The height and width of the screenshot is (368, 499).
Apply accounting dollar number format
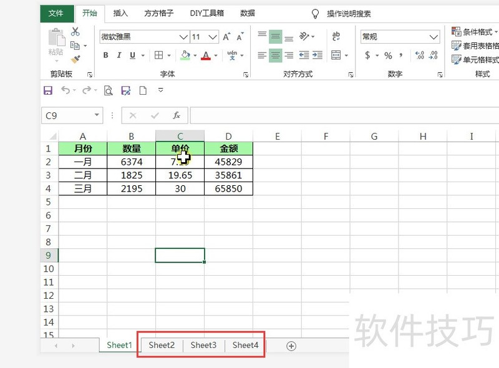(x=367, y=55)
